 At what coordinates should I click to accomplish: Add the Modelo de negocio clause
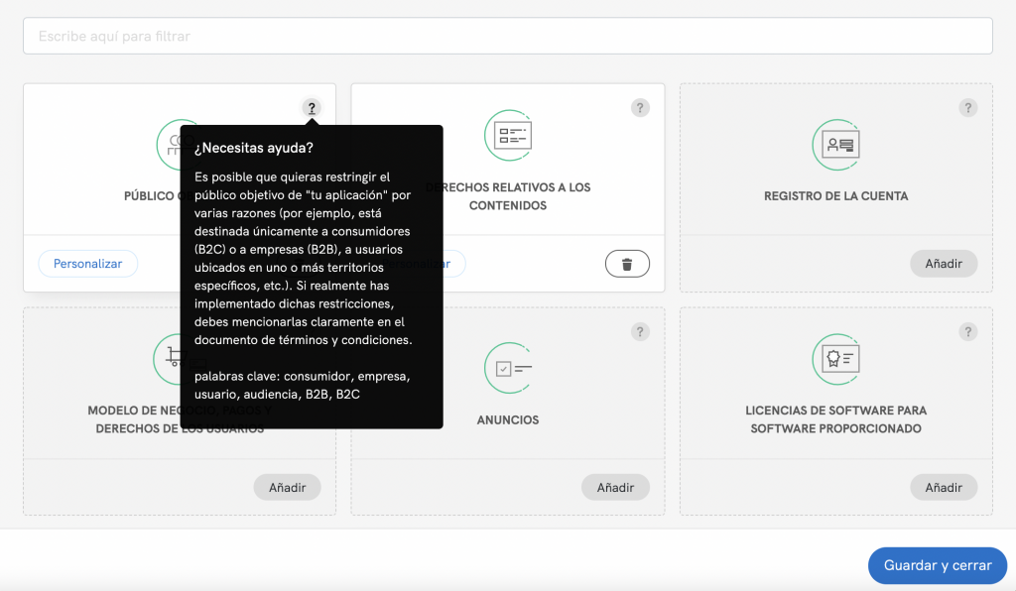tap(287, 487)
